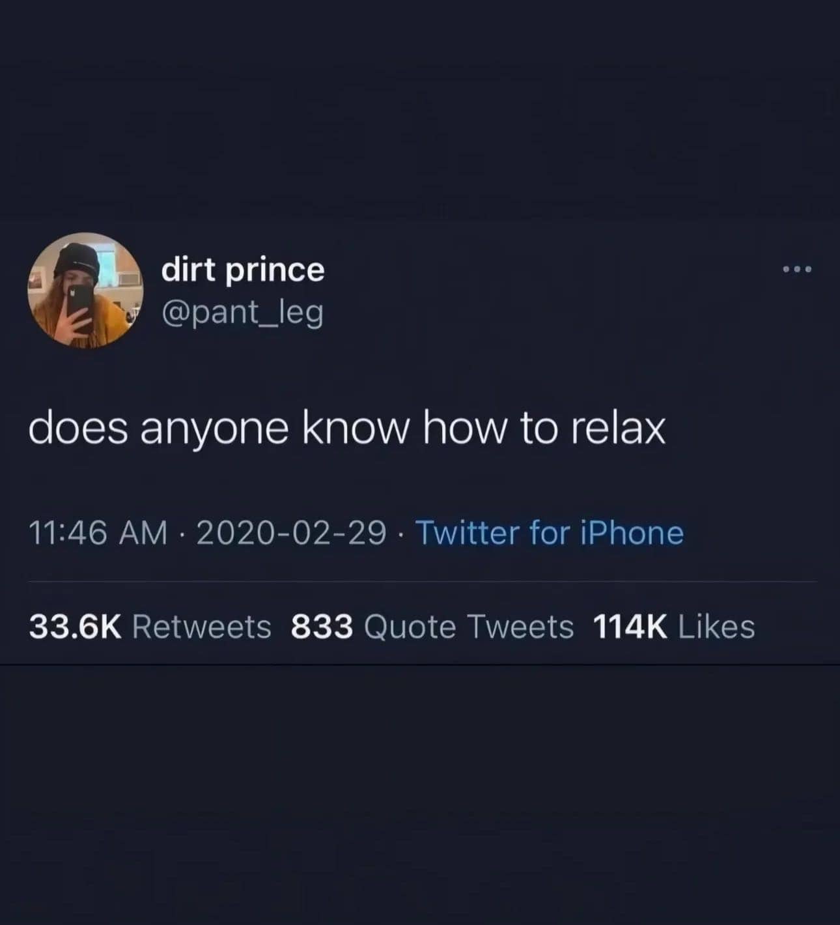Click the "iPhone" word in source link

point(631,533)
